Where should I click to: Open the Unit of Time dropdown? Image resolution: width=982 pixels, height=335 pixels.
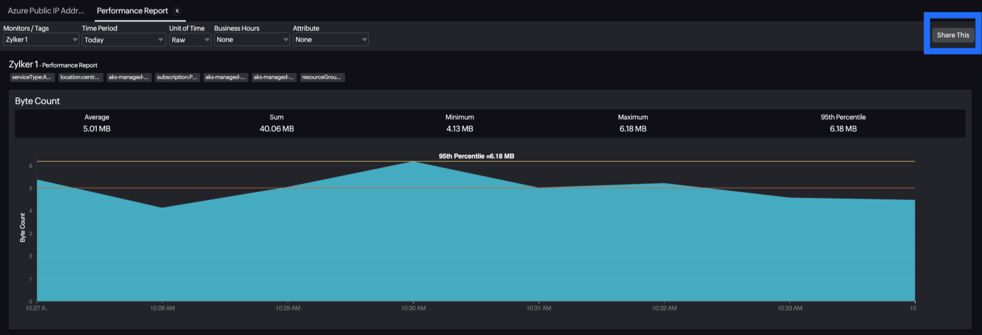[x=190, y=40]
